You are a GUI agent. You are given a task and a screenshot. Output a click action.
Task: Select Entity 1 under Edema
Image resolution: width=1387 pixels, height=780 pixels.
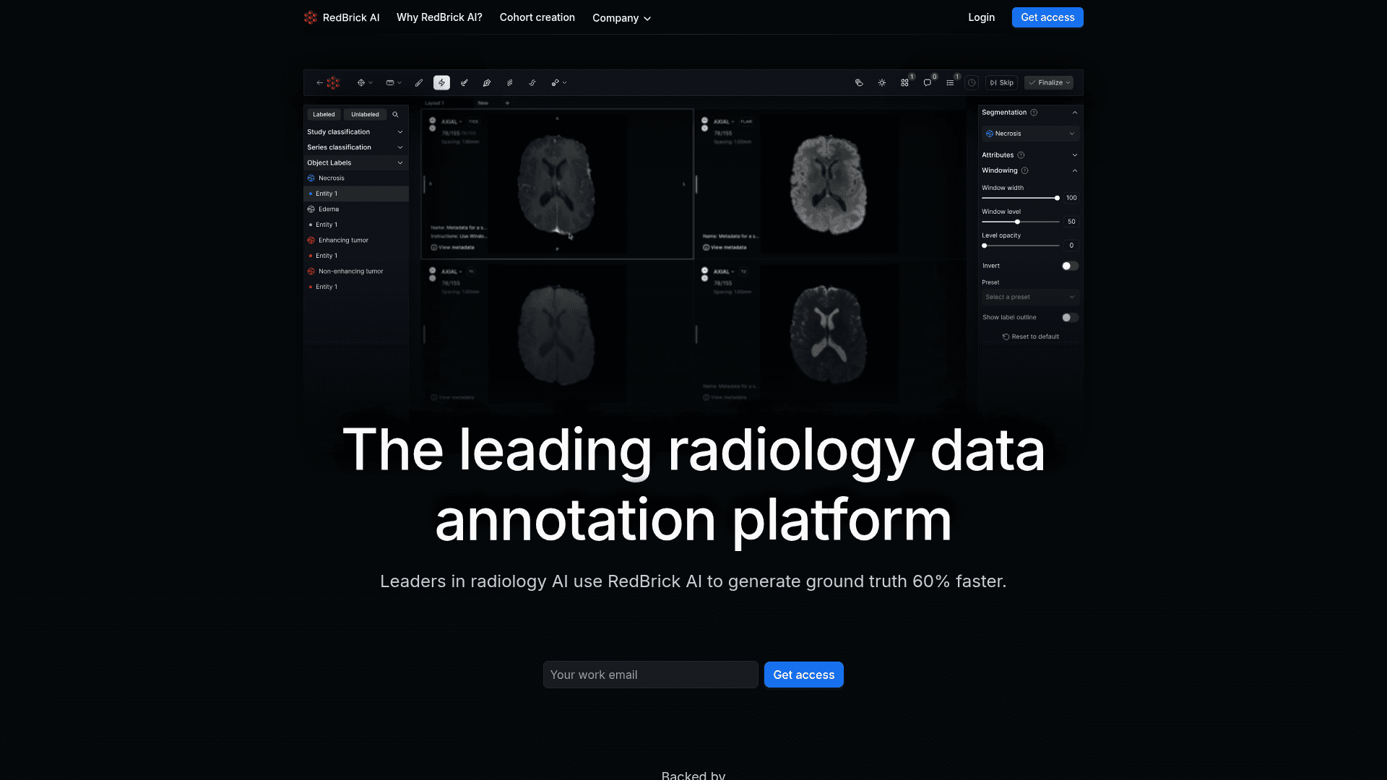coord(355,225)
